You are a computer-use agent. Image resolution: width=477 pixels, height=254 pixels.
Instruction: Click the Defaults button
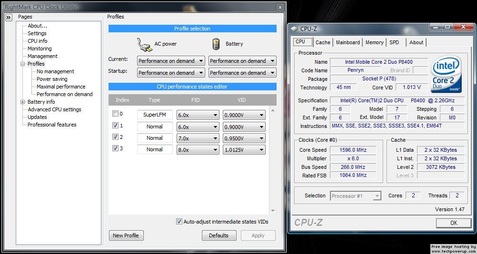tap(219, 235)
